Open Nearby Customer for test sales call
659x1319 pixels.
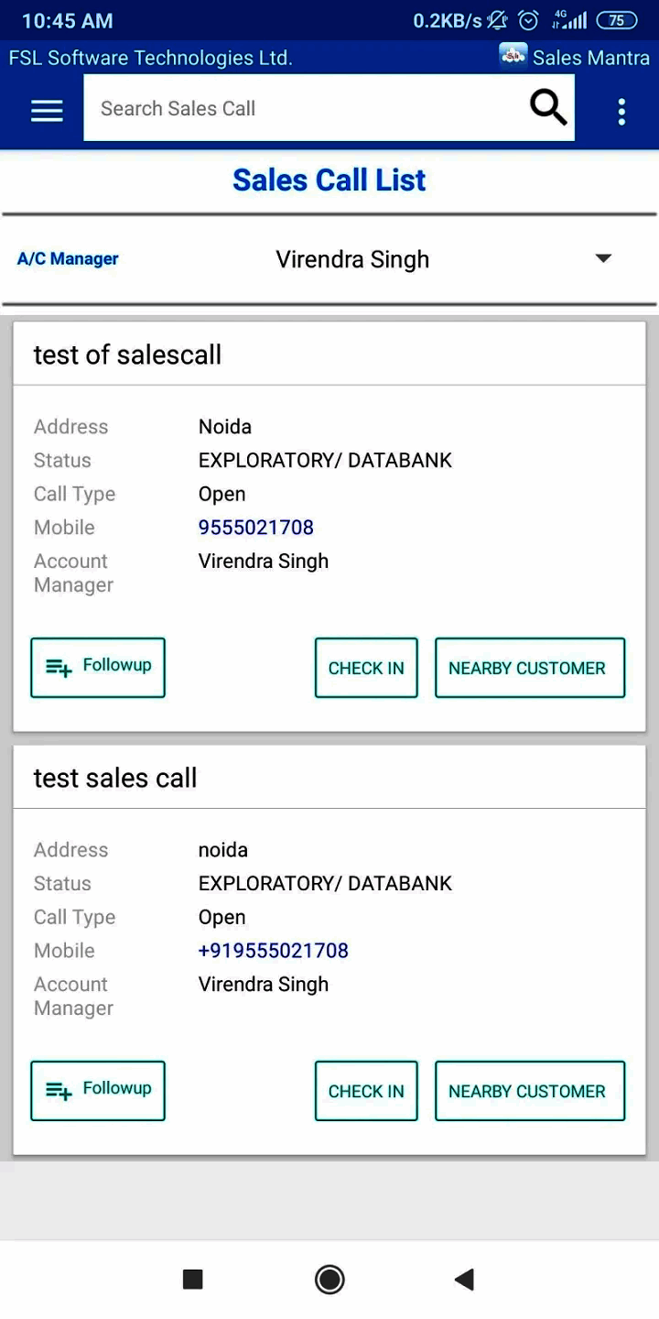pos(529,1091)
